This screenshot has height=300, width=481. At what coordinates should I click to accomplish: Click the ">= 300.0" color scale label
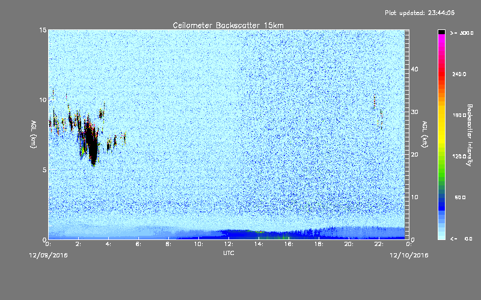(x=462, y=33)
